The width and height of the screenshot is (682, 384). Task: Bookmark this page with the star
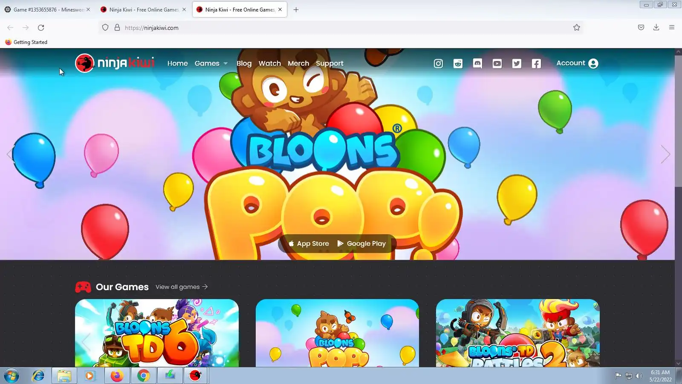pos(577,28)
